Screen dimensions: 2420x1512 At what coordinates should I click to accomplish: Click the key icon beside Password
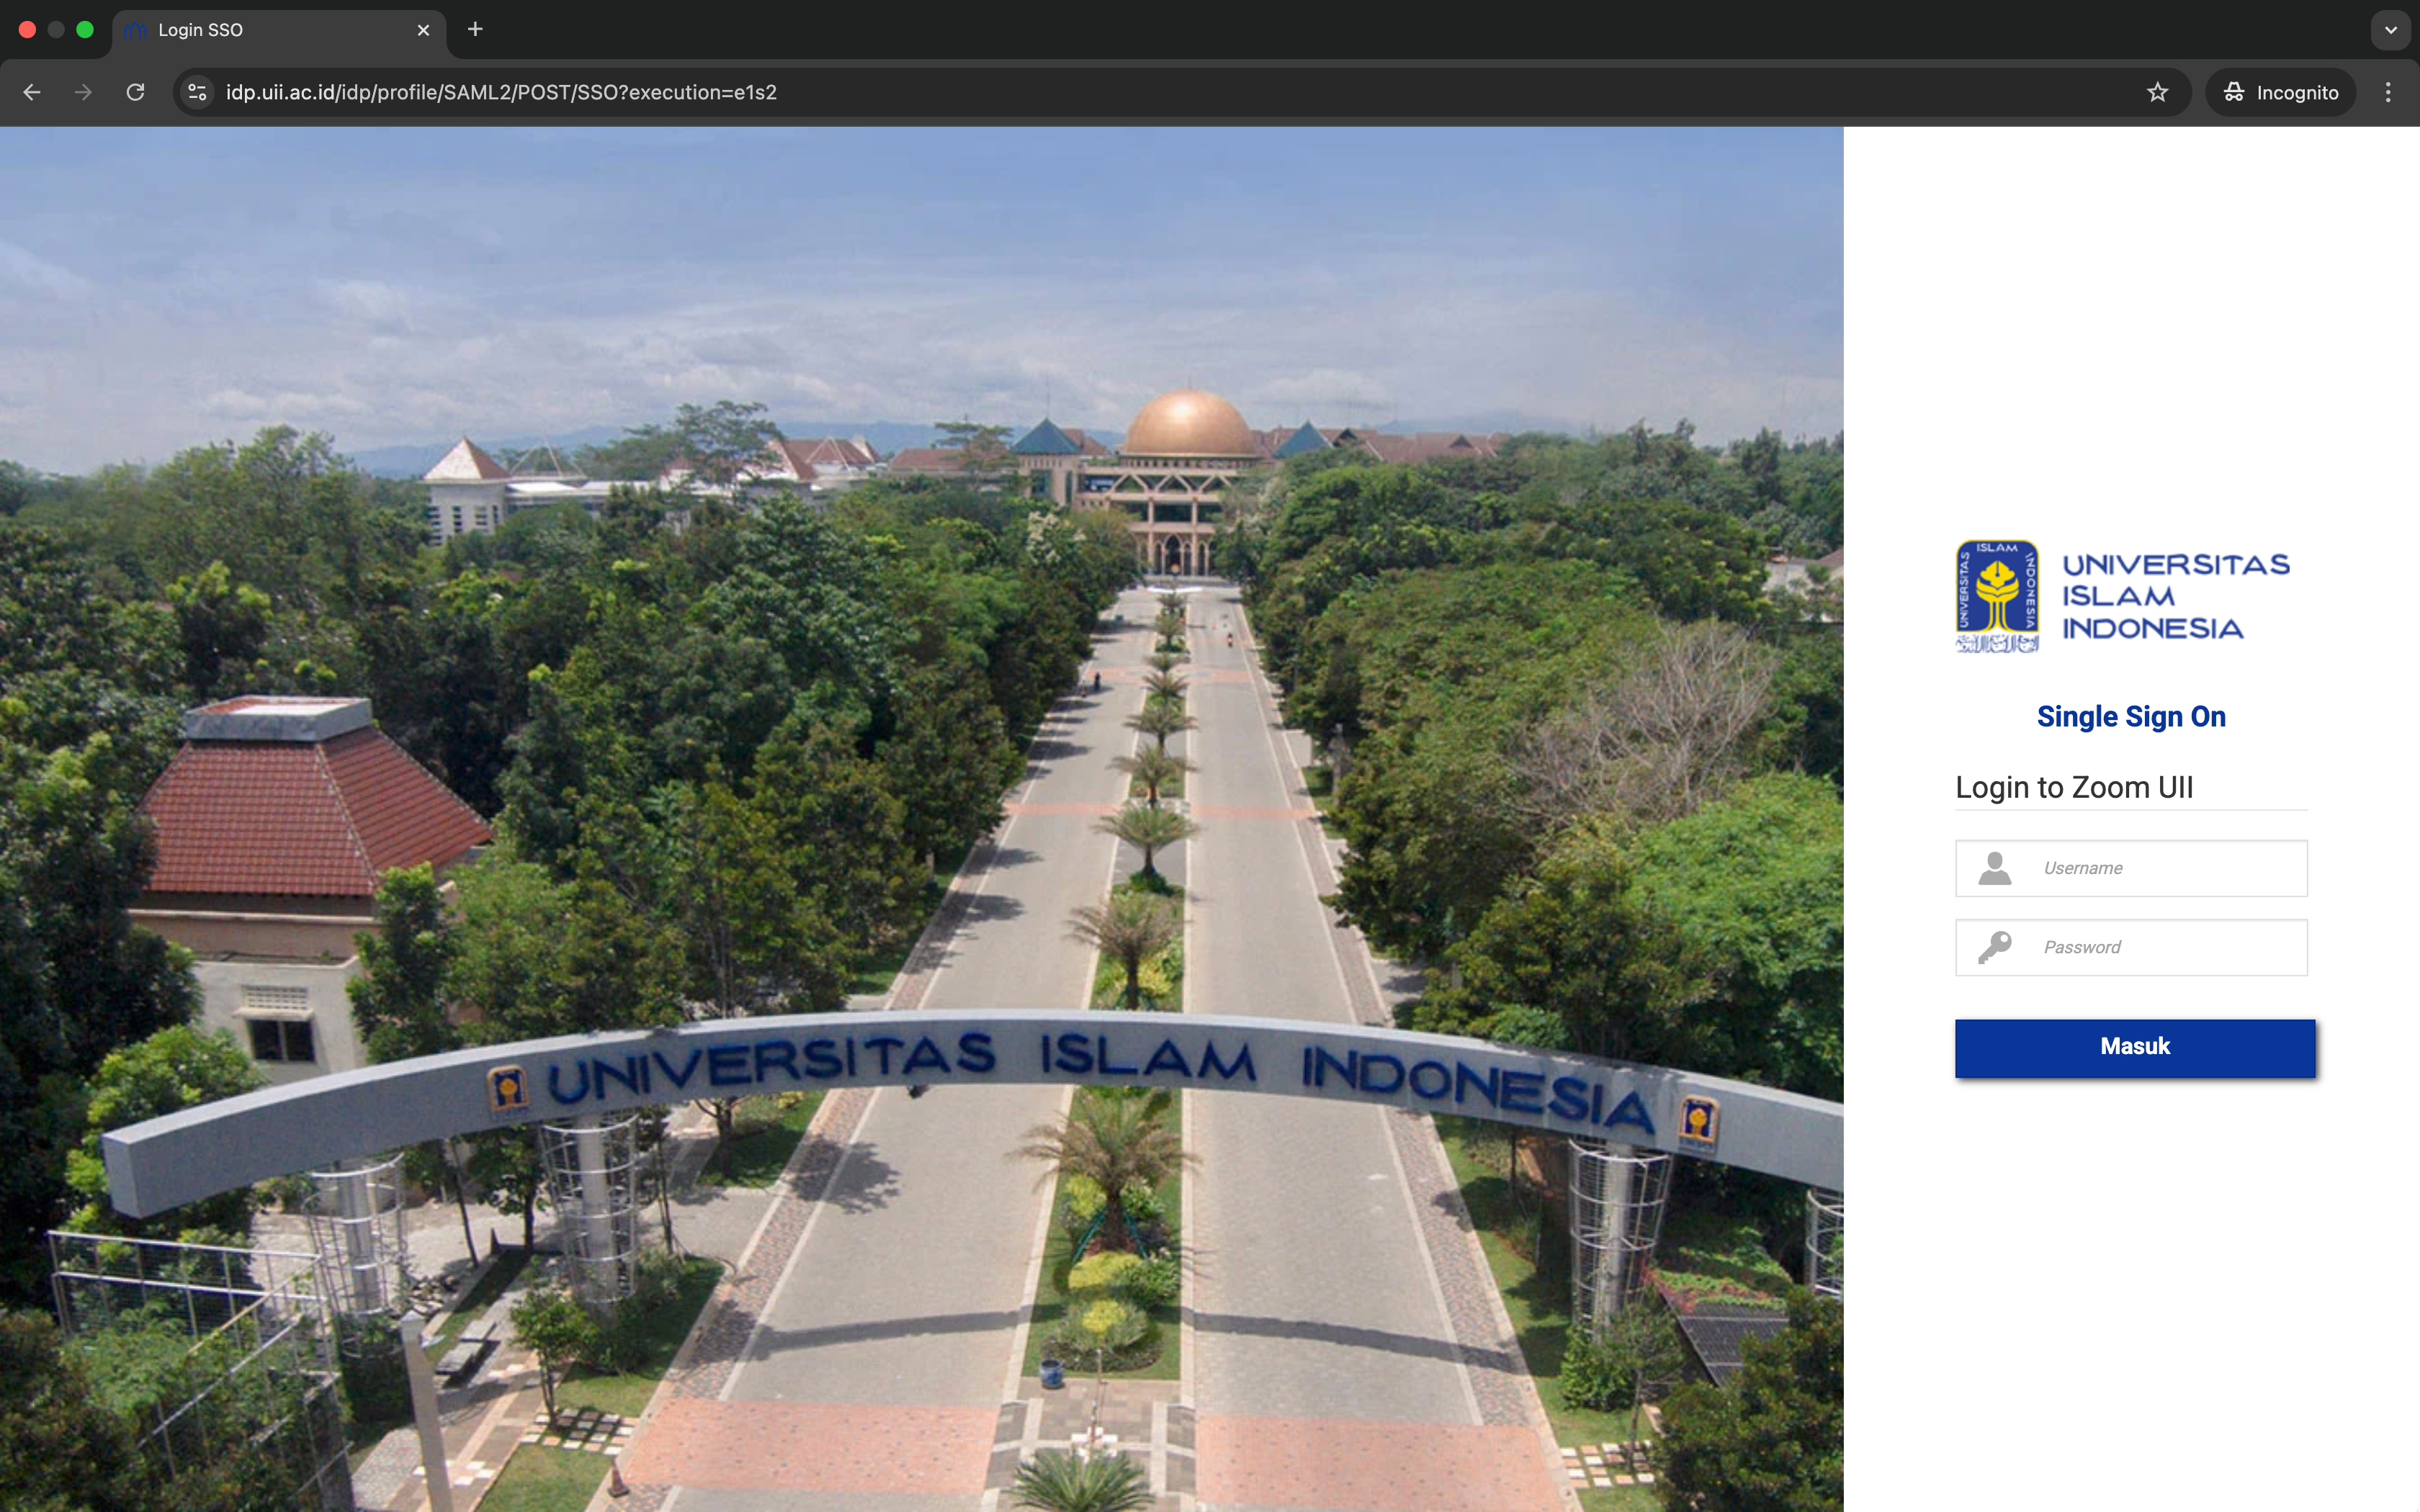pyautogui.click(x=1995, y=947)
